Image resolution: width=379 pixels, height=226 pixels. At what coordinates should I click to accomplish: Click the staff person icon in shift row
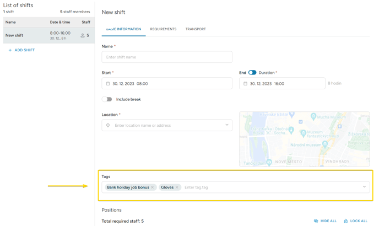click(x=83, y=35)
